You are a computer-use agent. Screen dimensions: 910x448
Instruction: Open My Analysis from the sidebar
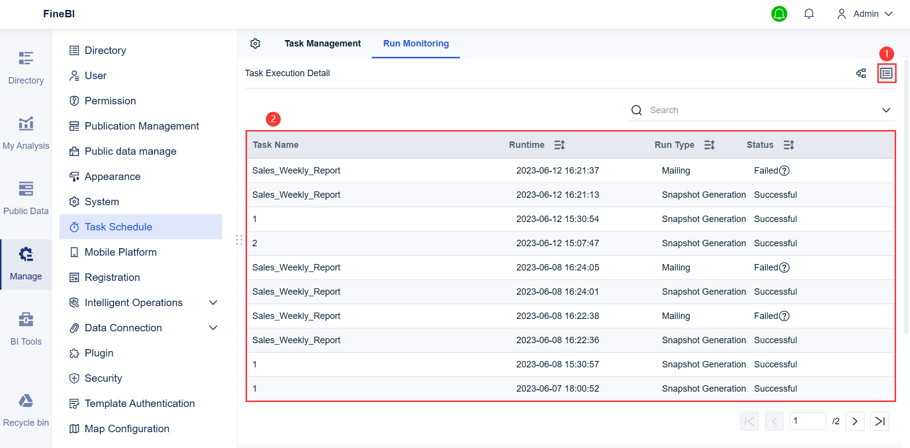tap(26, 130)
